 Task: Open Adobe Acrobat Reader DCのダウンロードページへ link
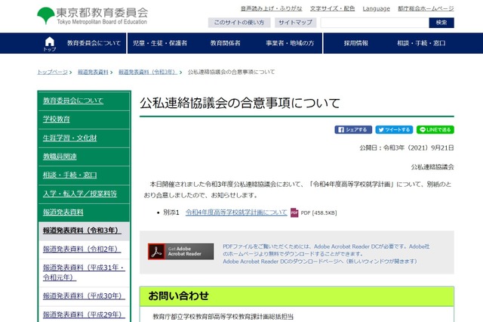(320, 262)
